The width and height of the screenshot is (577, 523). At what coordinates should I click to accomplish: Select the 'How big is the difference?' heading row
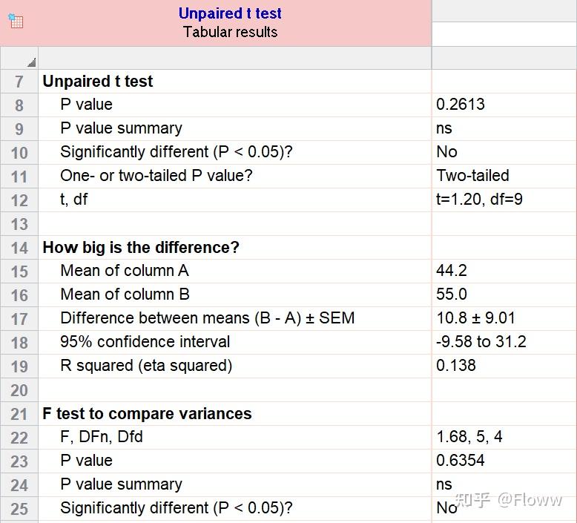[141, 248]
